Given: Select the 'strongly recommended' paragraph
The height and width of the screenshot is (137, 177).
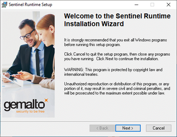Looking at the screenshot, I should 115,42.
